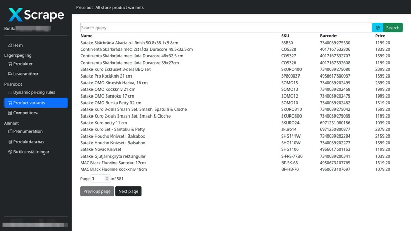The width and height of the screenshot is (411, 231).
Task: Click the Leverantörer truck icon
Action: pyautogui.click(x=10, y=74)
